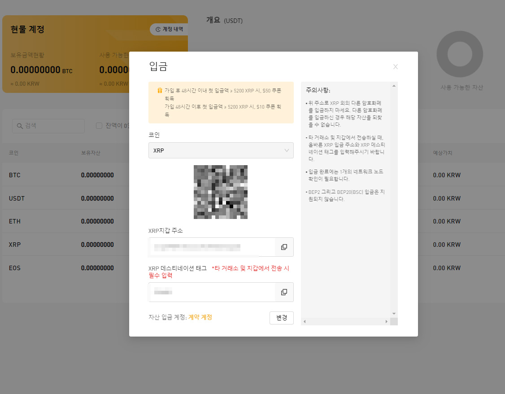This screenshot has width=505, height=394.
Task: Open the 계약 계정 link
Action: (200, 317)
